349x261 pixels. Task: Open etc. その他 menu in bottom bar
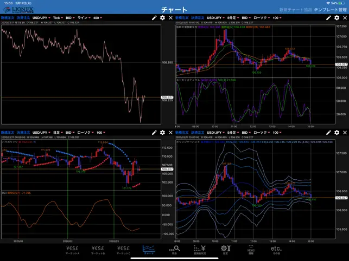pyautogui.click(x=276, y=250)
